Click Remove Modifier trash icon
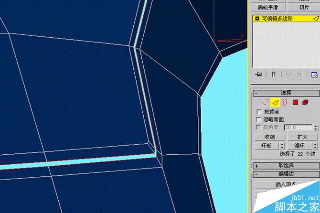Image resolution: width=320 pixels, height=213 pixels. [x=299, y=75]
